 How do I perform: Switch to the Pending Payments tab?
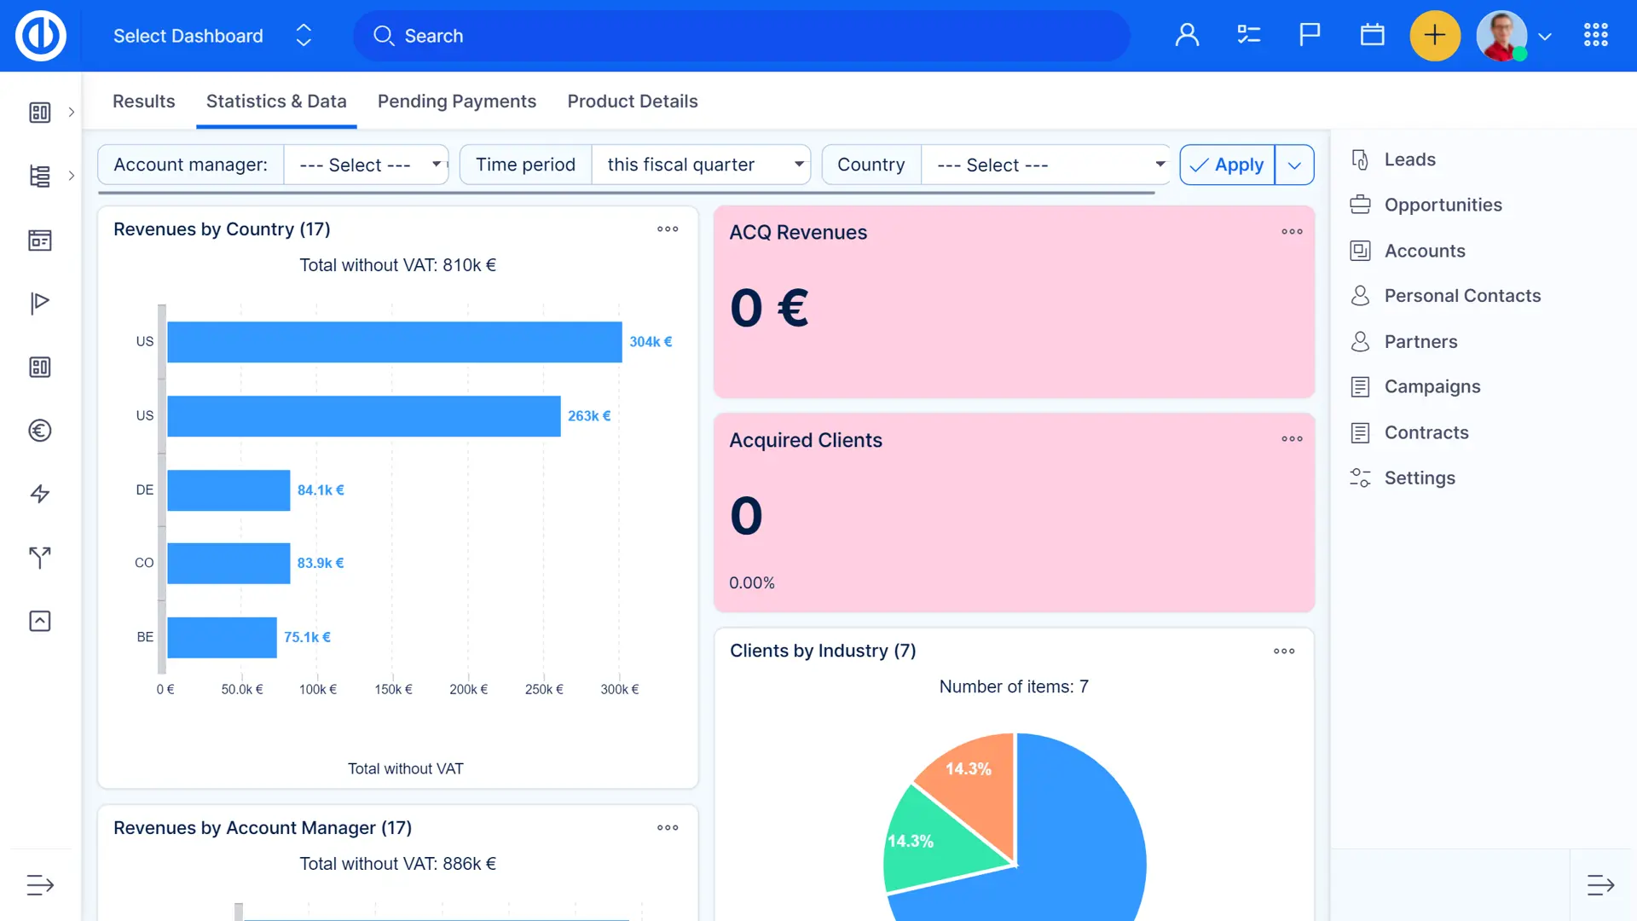457,101
